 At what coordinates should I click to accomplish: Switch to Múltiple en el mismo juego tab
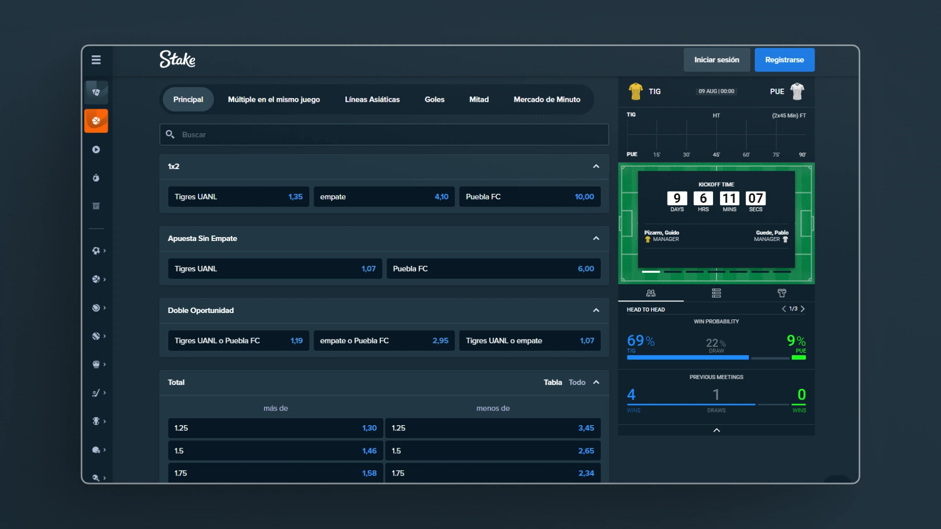pyautogui.click(x=274, y=99)
